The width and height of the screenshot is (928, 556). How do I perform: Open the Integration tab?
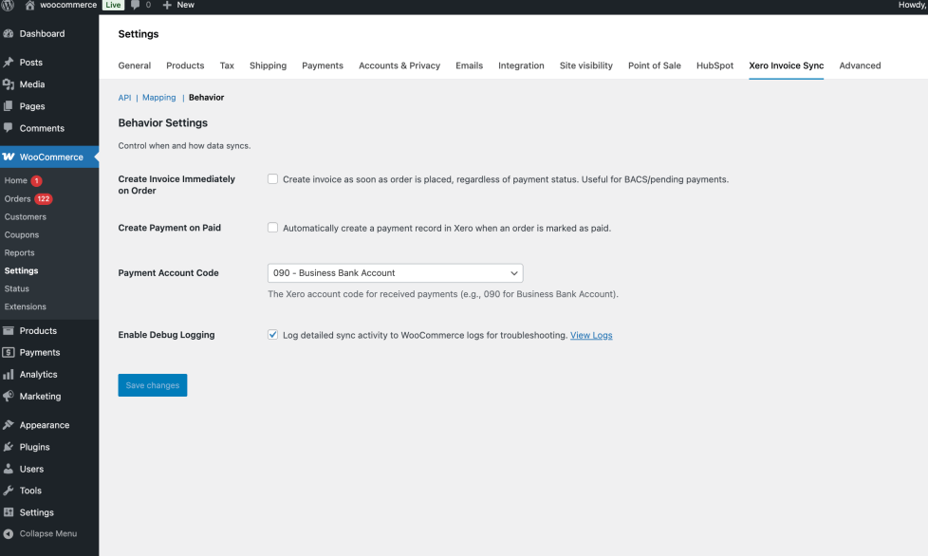click(x=522, y=65)
